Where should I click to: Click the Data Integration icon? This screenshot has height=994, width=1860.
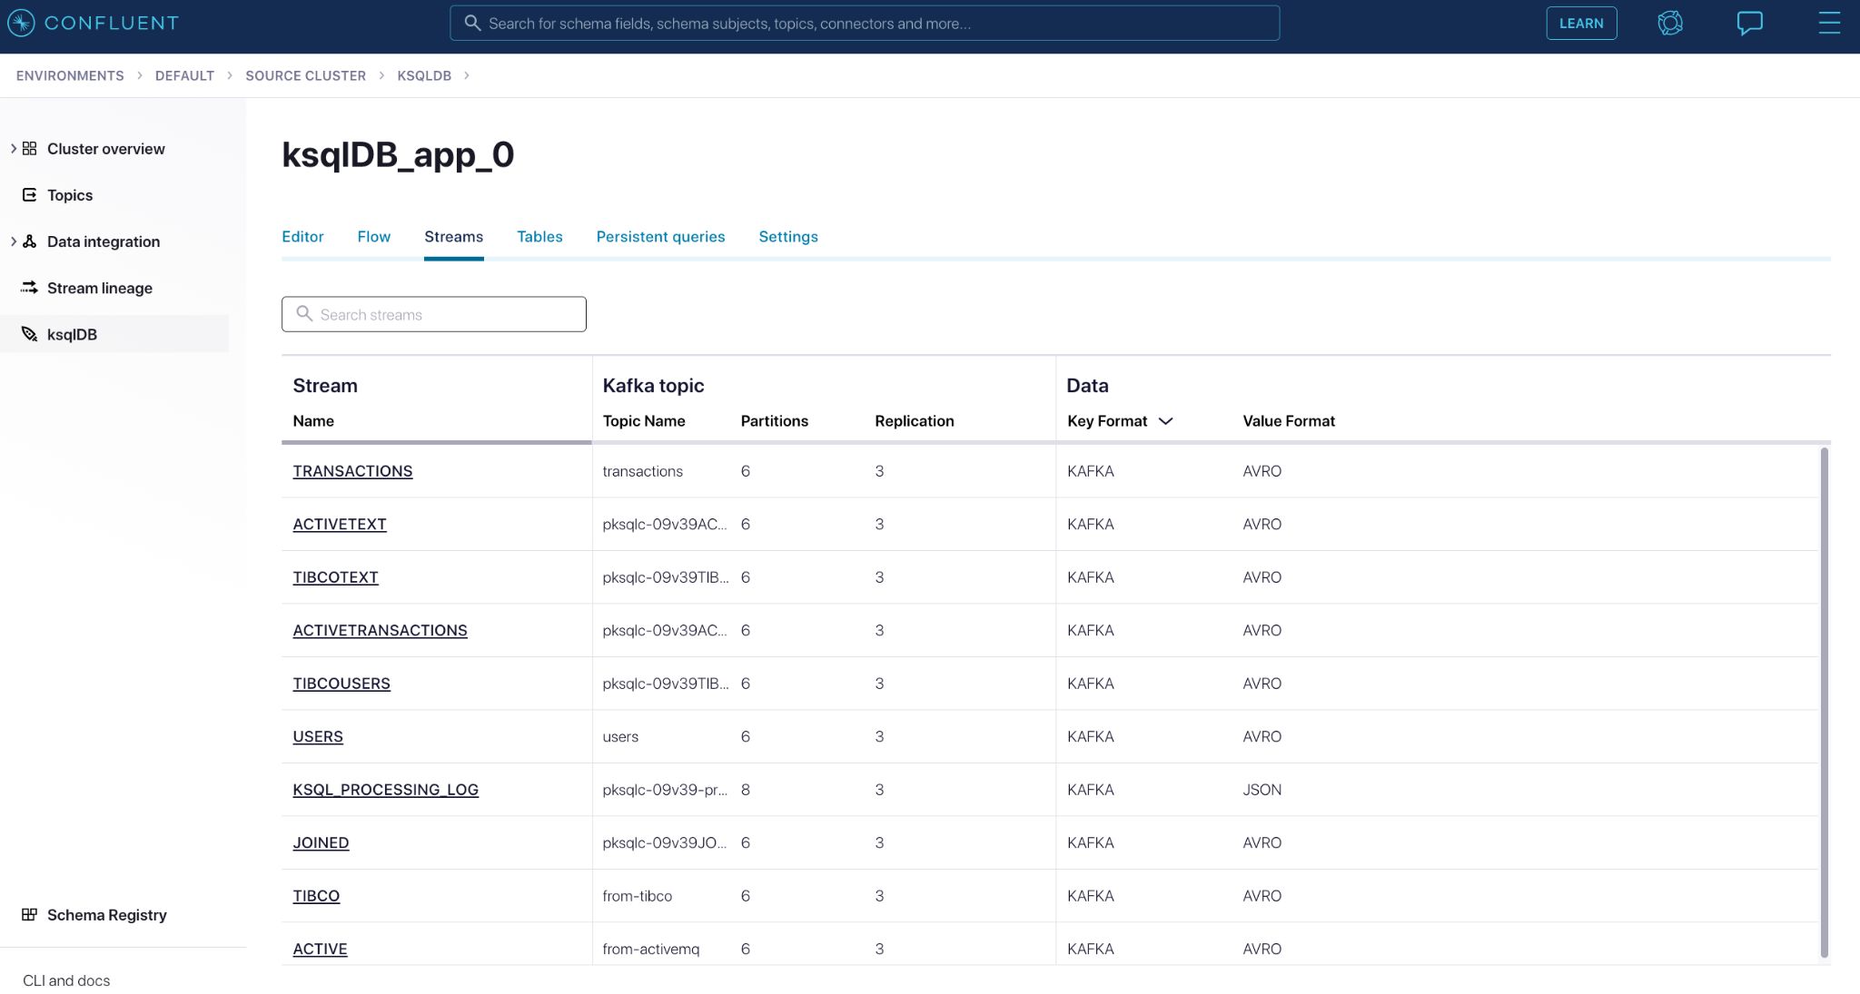(31, 241)
